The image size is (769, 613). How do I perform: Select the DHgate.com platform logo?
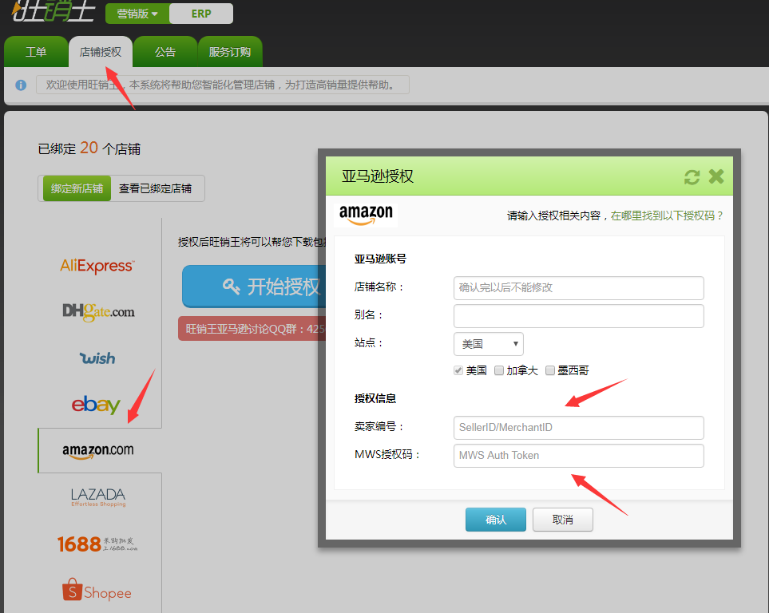pyautogui.click(x=98, y=312)
